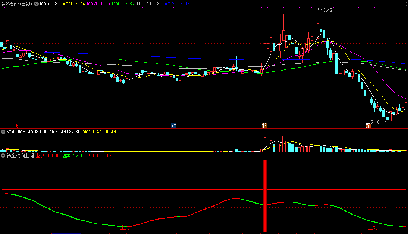Click the 超卖: 12.00 value
Viewport: 408px width, 234px height.
tap(73, 155)
